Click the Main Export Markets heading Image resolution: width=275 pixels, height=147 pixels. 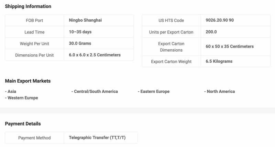point(28,81)
